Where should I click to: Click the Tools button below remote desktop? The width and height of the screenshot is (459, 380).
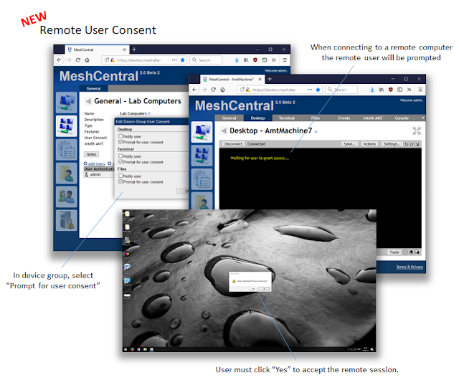(394, 252)
